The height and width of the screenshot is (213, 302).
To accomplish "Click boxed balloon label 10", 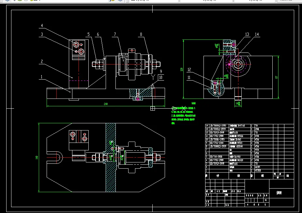I will 161,78.
